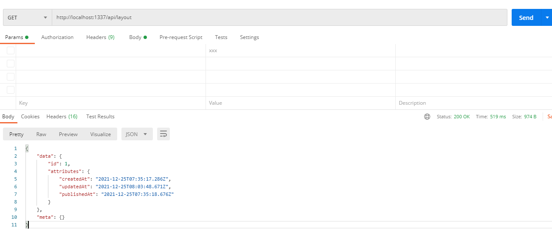Screen dimensions: 552x251
Task: Toggle line wrapping in the response viewer
Action: click(163, 134)
